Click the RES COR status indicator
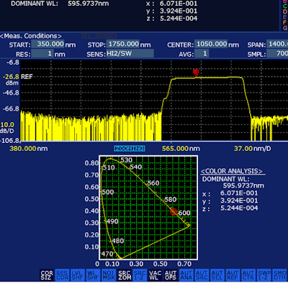The image size is (288, 283). coord(62,275)
